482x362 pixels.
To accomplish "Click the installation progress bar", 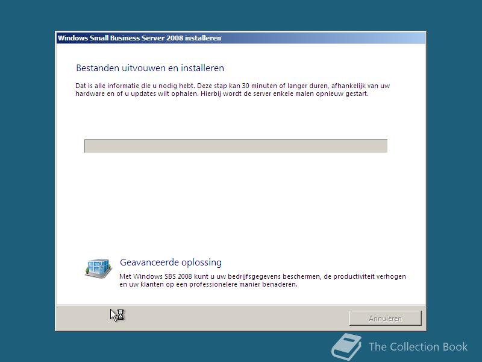I will pos(236,146).
